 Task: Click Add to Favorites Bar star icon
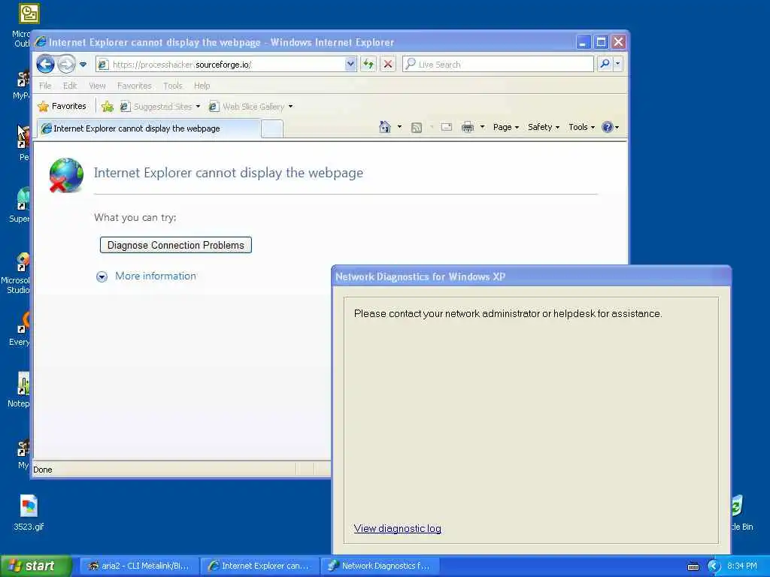coord(107,107)
